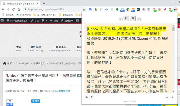Open the extension with badge 6
The image size is (180, 106).
click(x=170, y=10)
